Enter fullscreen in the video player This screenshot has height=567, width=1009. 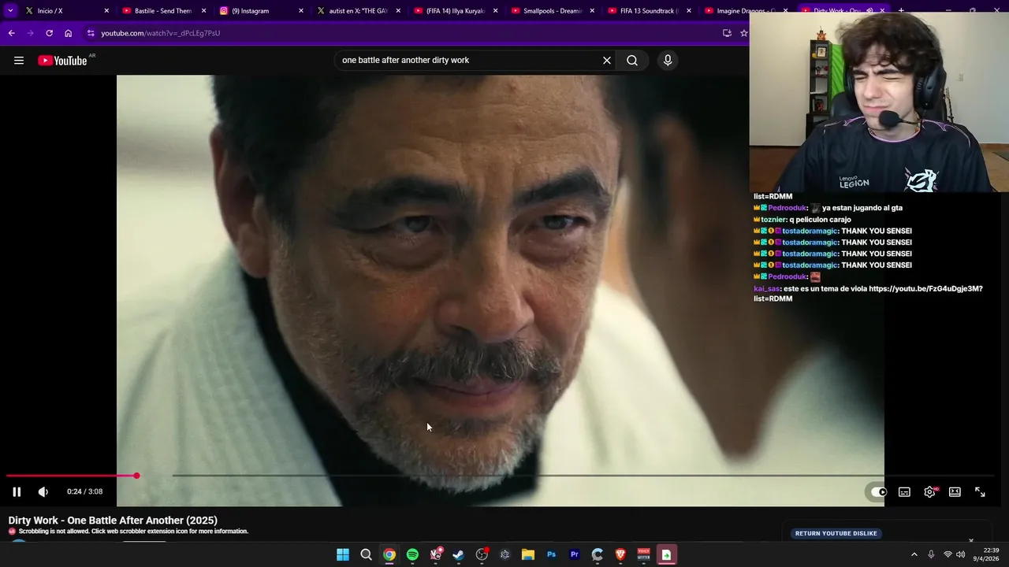[x=980, y=491]
